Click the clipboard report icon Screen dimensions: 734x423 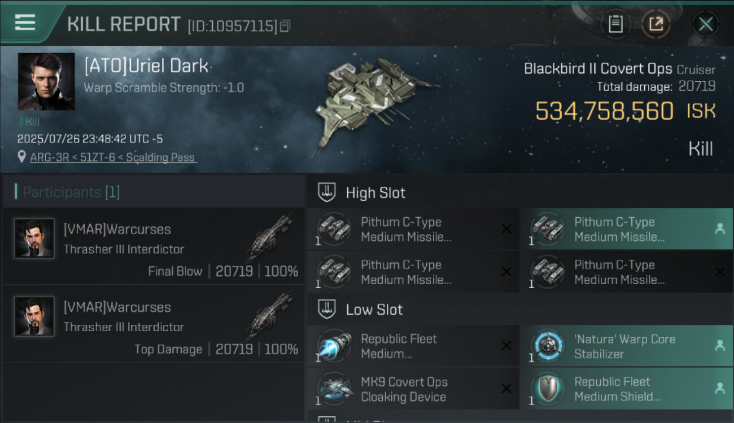[615, 24]
